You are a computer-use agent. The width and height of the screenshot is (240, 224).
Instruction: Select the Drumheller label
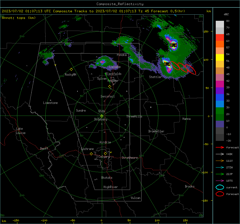click(x=156, y=131)
